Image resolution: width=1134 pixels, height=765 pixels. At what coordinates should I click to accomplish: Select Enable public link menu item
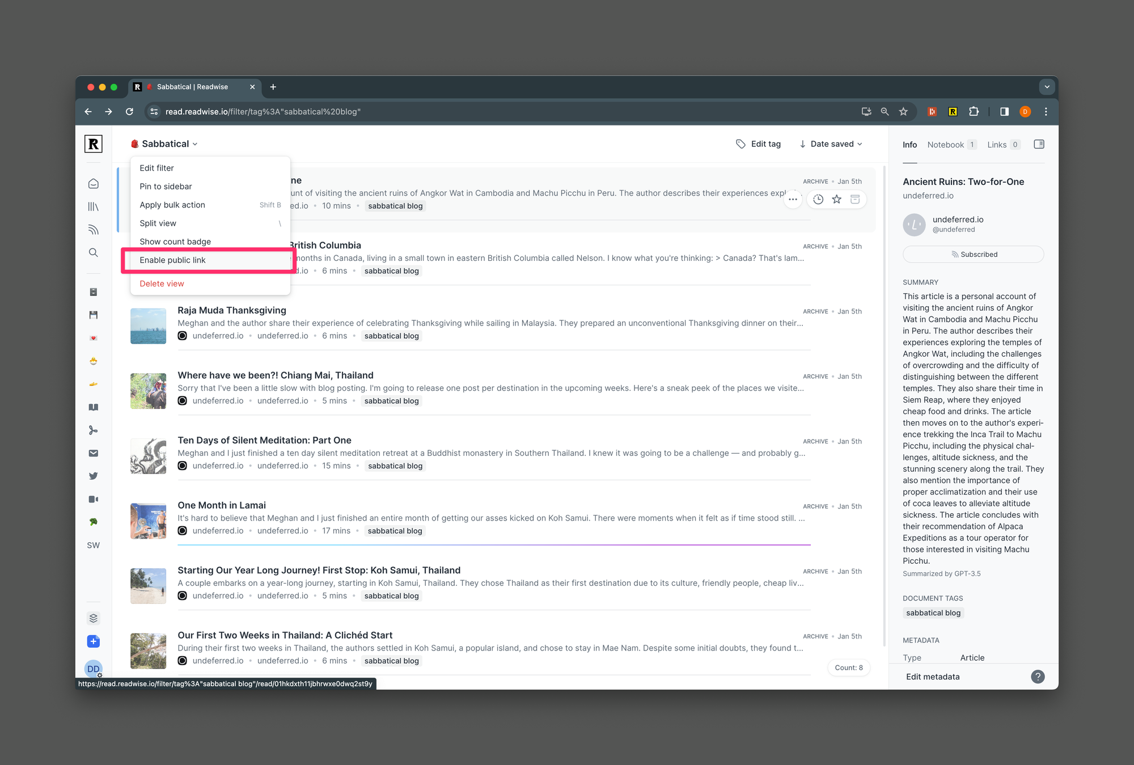(x=172, y=260)
